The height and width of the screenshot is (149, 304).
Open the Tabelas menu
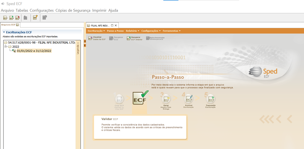click(x=22, y=10)
